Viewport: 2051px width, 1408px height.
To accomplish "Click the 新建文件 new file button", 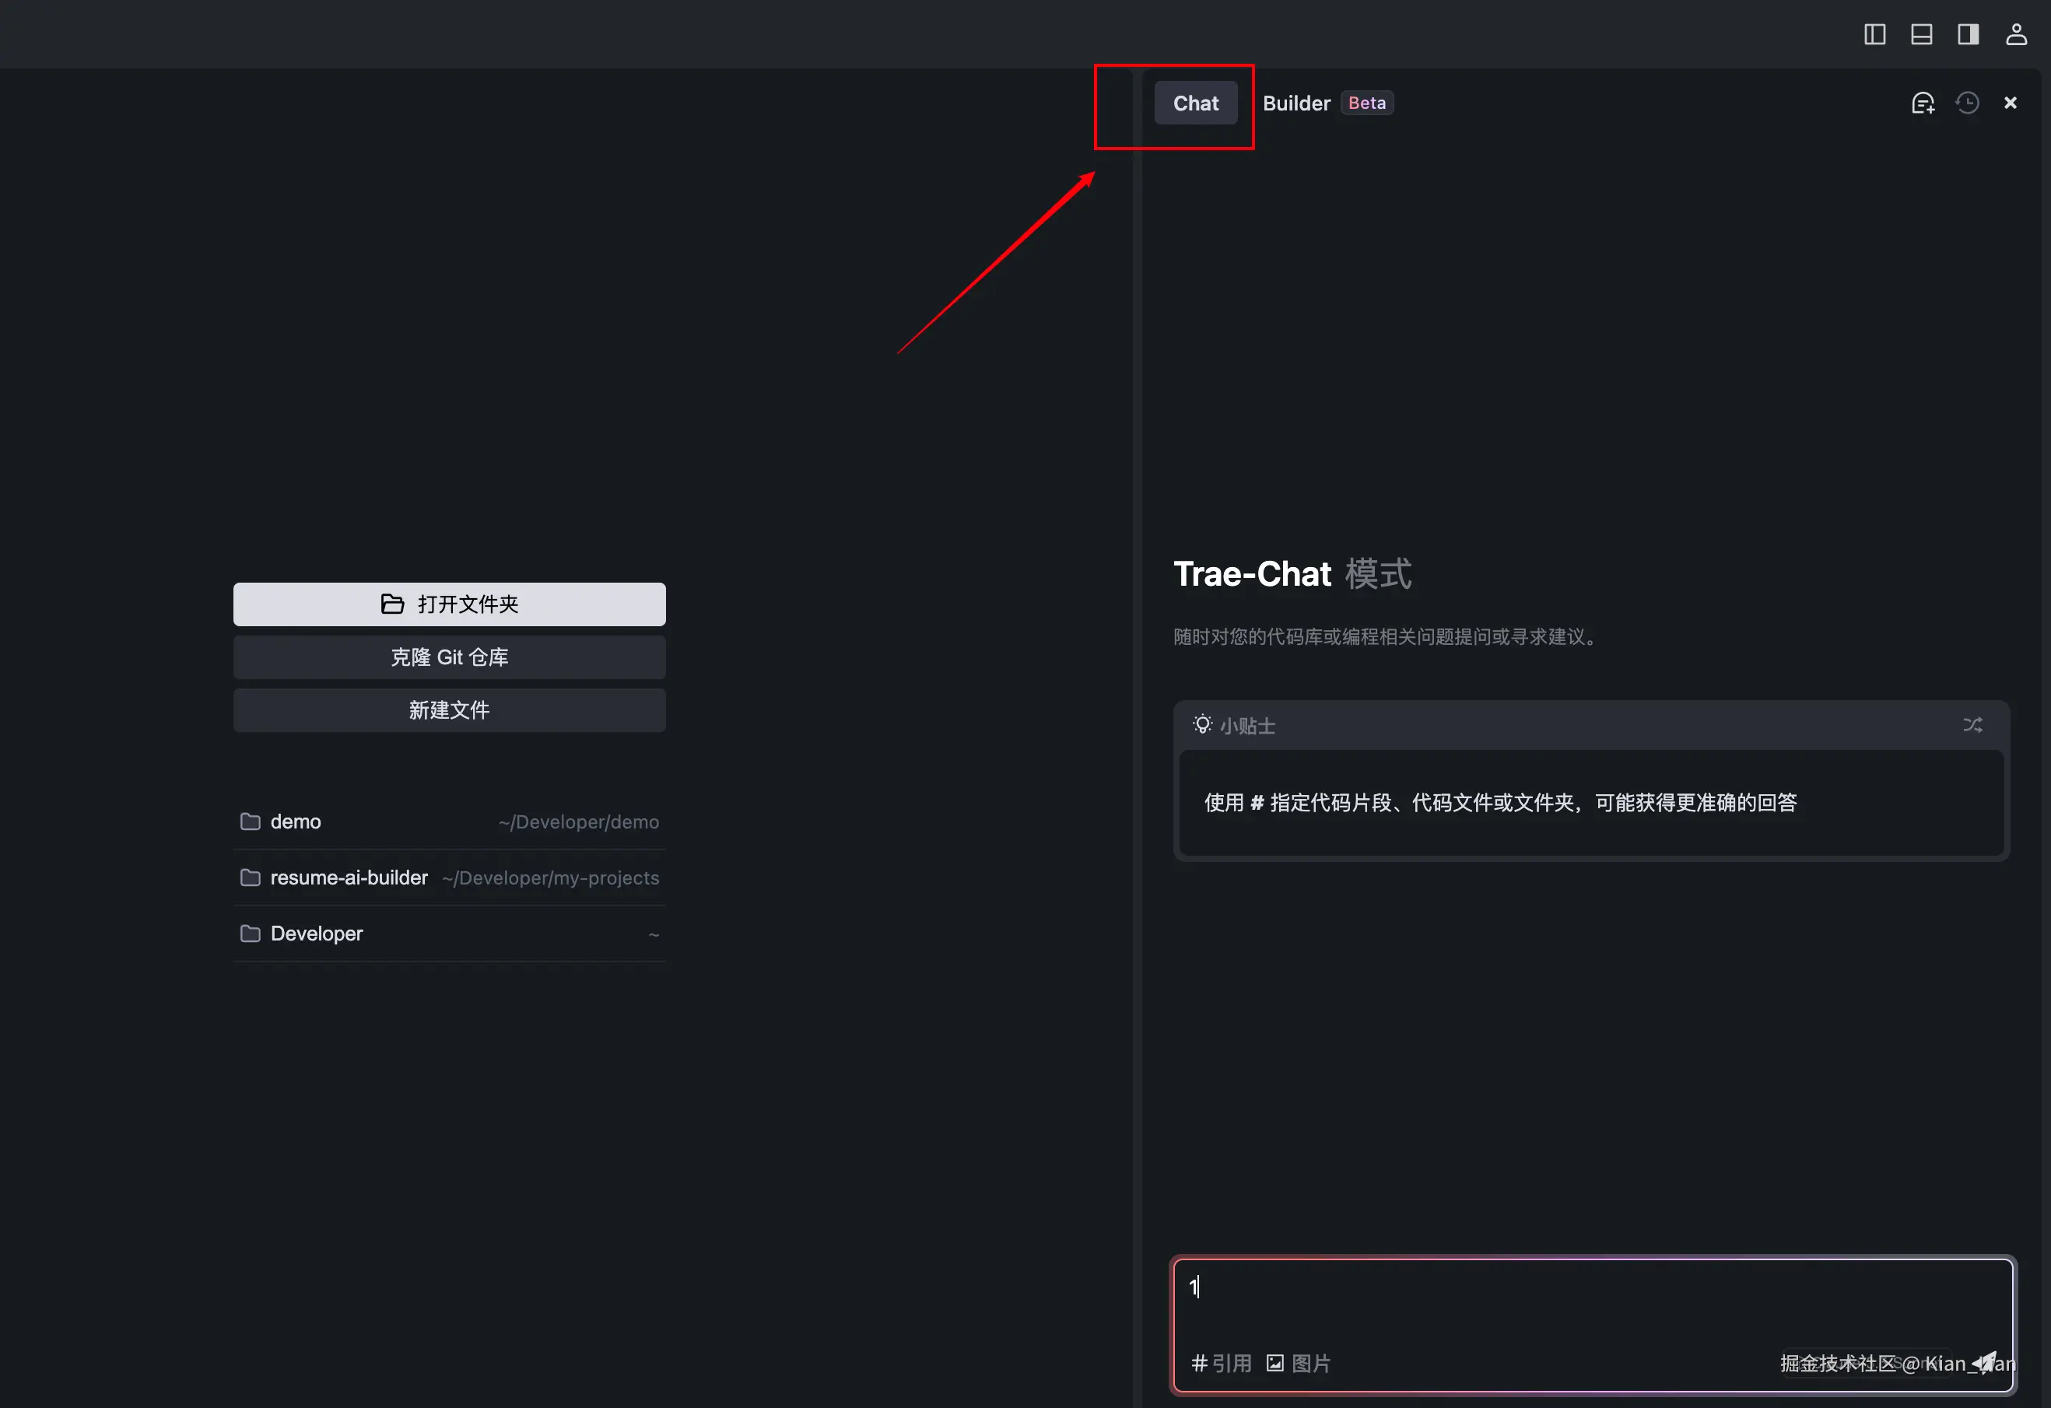I will (x=449, y=710).
